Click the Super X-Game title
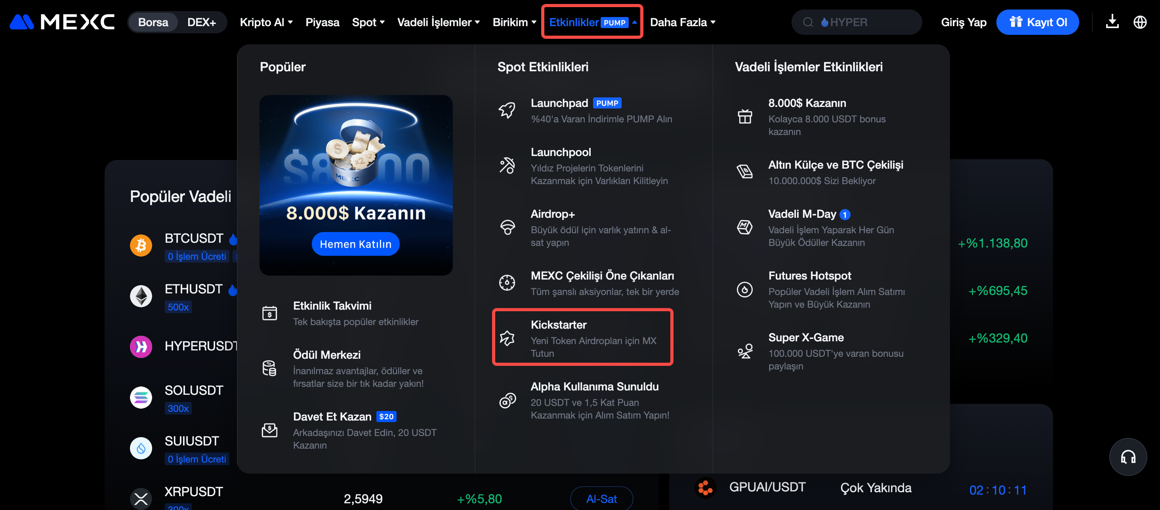Image resolution: width=1160 pixels, height=510 pixels. (805, 337)
